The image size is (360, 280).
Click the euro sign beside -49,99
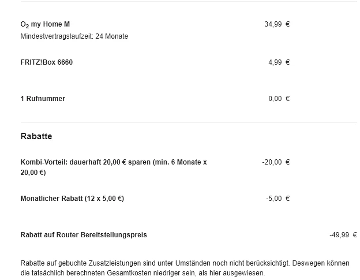tap(354, 235)
